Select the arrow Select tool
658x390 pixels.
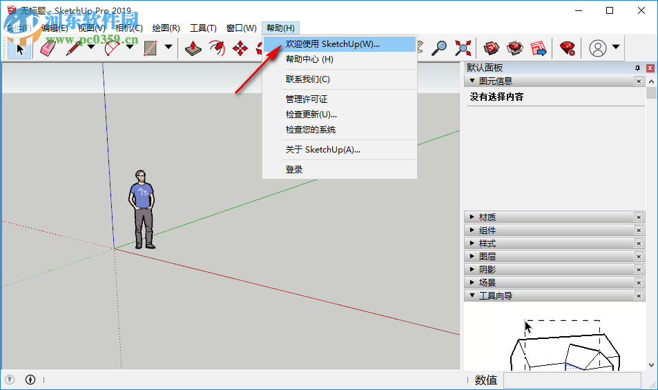pyautogui.click(x=20, y=48)
